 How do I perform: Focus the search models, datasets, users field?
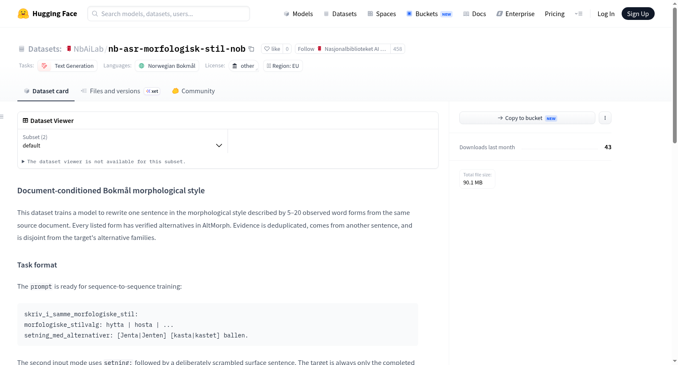pyautogui.click(x=169, y=14)
